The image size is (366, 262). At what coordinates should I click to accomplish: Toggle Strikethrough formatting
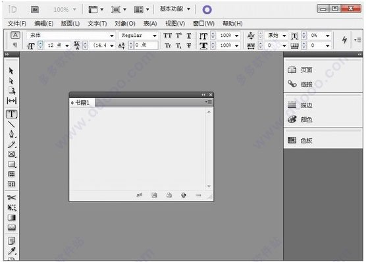point(189,45)
